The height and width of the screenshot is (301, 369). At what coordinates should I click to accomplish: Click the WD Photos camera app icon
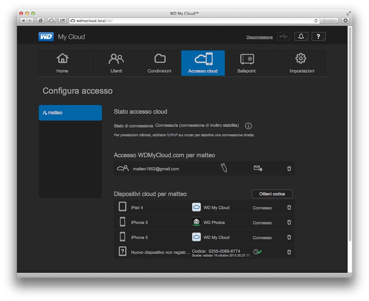tap(196, 222)
